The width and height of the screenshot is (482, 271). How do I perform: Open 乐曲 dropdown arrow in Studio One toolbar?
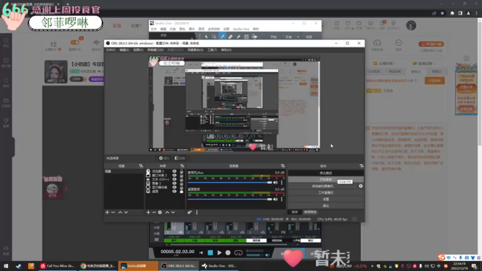pos(298,37)
